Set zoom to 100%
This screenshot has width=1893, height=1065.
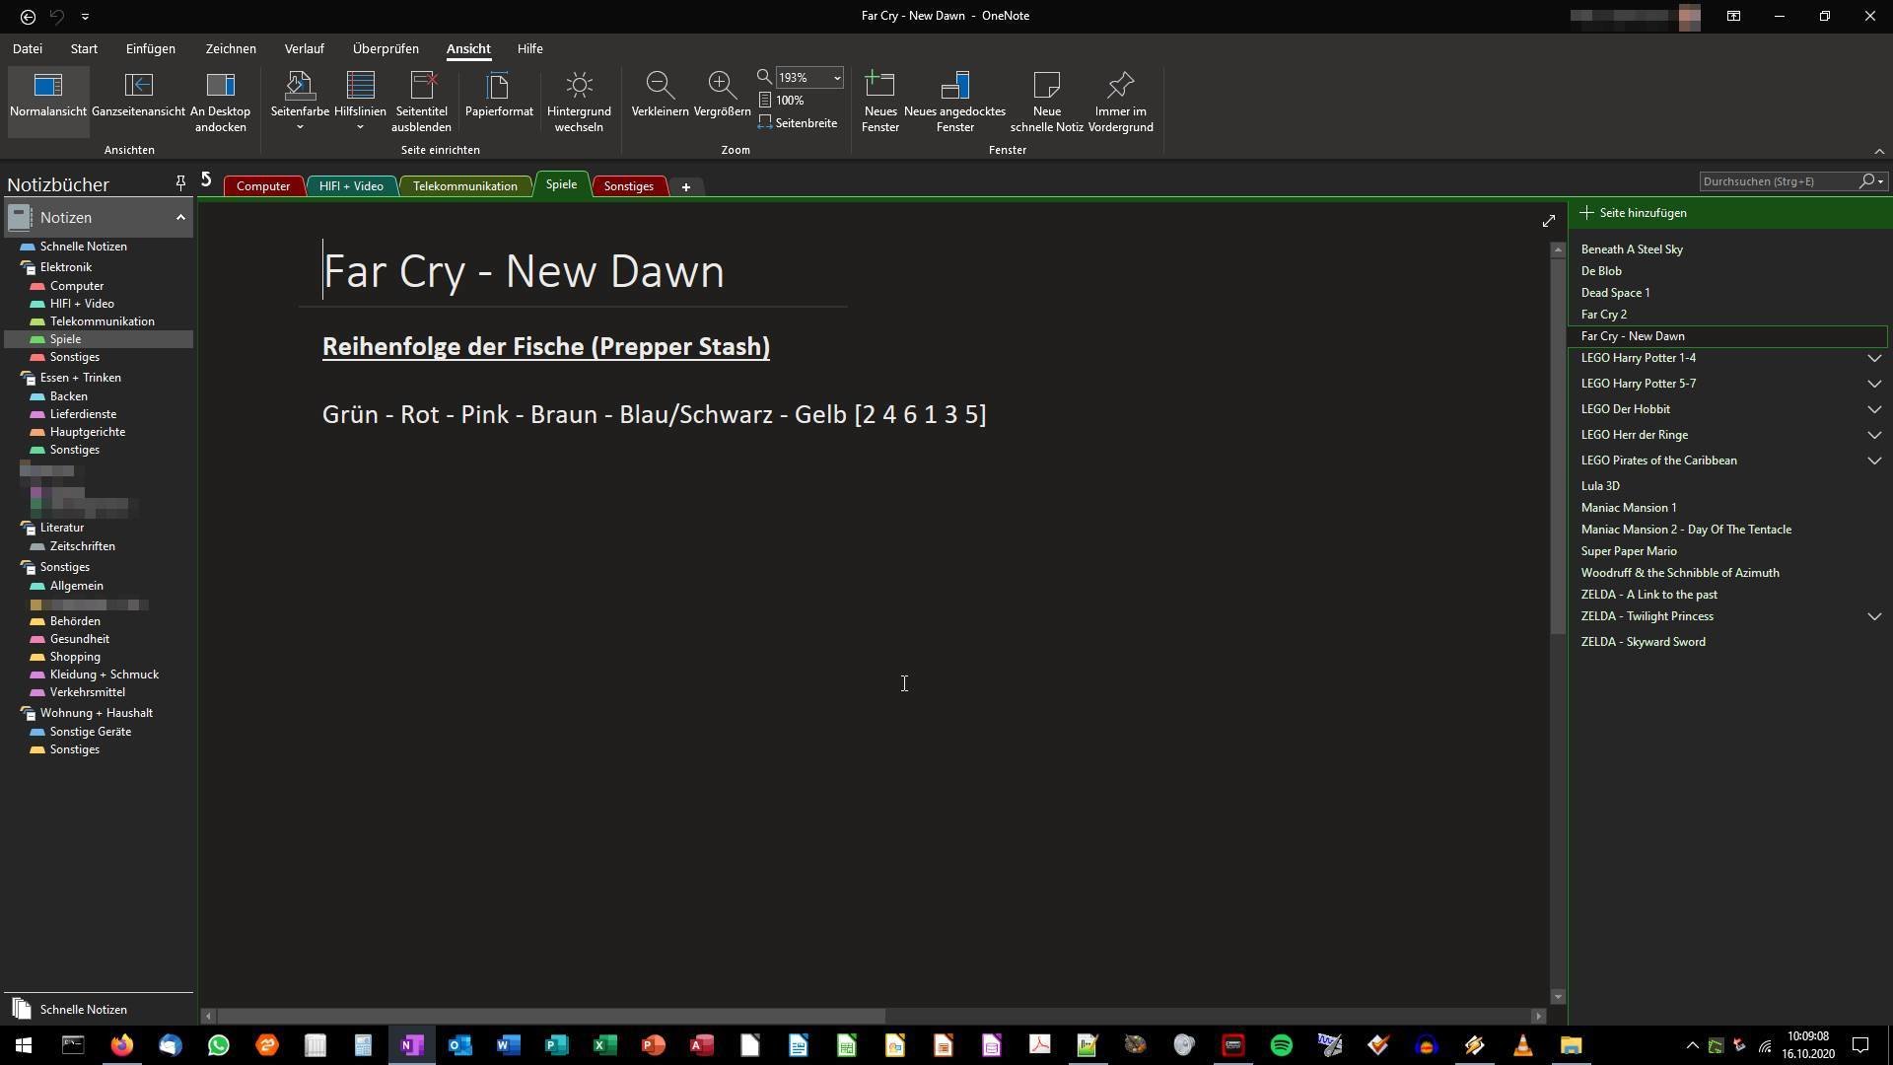tap(781, 101)
